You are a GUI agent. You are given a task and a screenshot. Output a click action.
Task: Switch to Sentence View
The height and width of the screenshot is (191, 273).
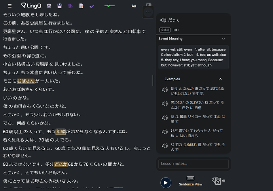(190, 181)
